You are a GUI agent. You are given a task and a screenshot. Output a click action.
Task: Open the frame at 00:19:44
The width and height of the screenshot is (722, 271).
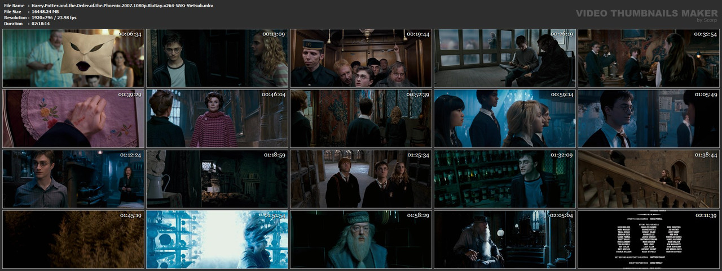pyautogui.click(x=361, y=58)
